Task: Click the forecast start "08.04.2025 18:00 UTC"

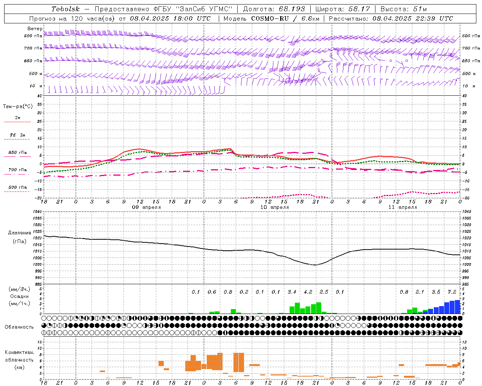Action: (170, 18)
